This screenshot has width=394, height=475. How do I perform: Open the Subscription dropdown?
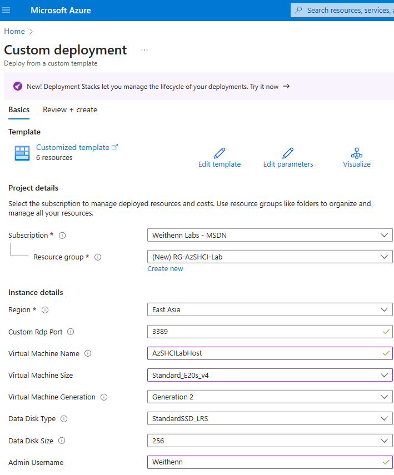(270, 235)
